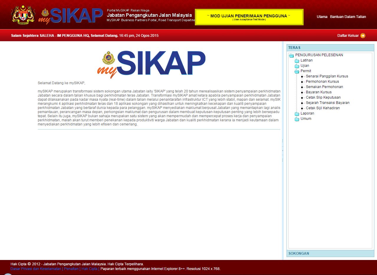Screen dimensions: 377x275
Task: Open the Utama link
Action: pyautogui.click(x=322, y=17)
